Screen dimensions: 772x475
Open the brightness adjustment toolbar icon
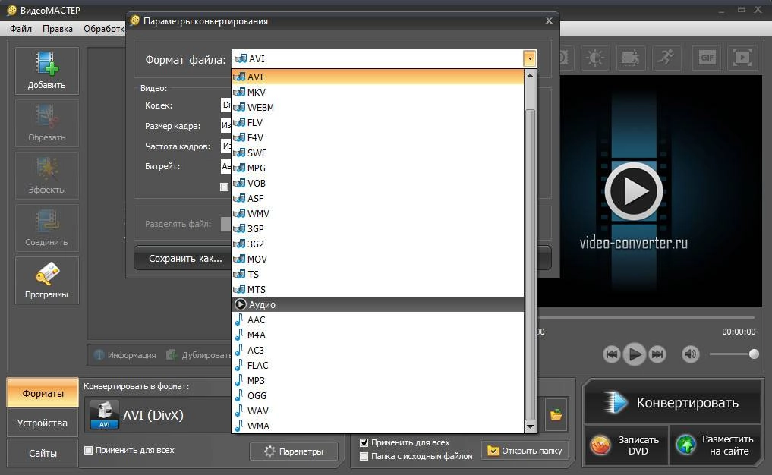point(595,58)
